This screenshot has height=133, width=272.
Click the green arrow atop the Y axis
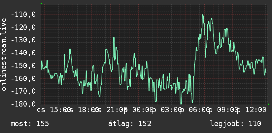[41, 4]
